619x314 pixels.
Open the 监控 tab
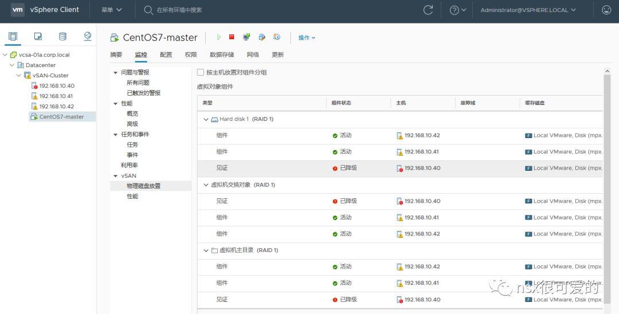141,55
